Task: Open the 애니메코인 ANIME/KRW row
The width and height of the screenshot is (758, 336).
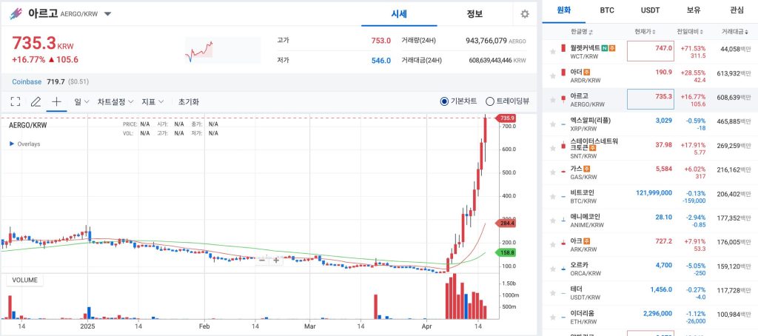Action: [650, 221]
